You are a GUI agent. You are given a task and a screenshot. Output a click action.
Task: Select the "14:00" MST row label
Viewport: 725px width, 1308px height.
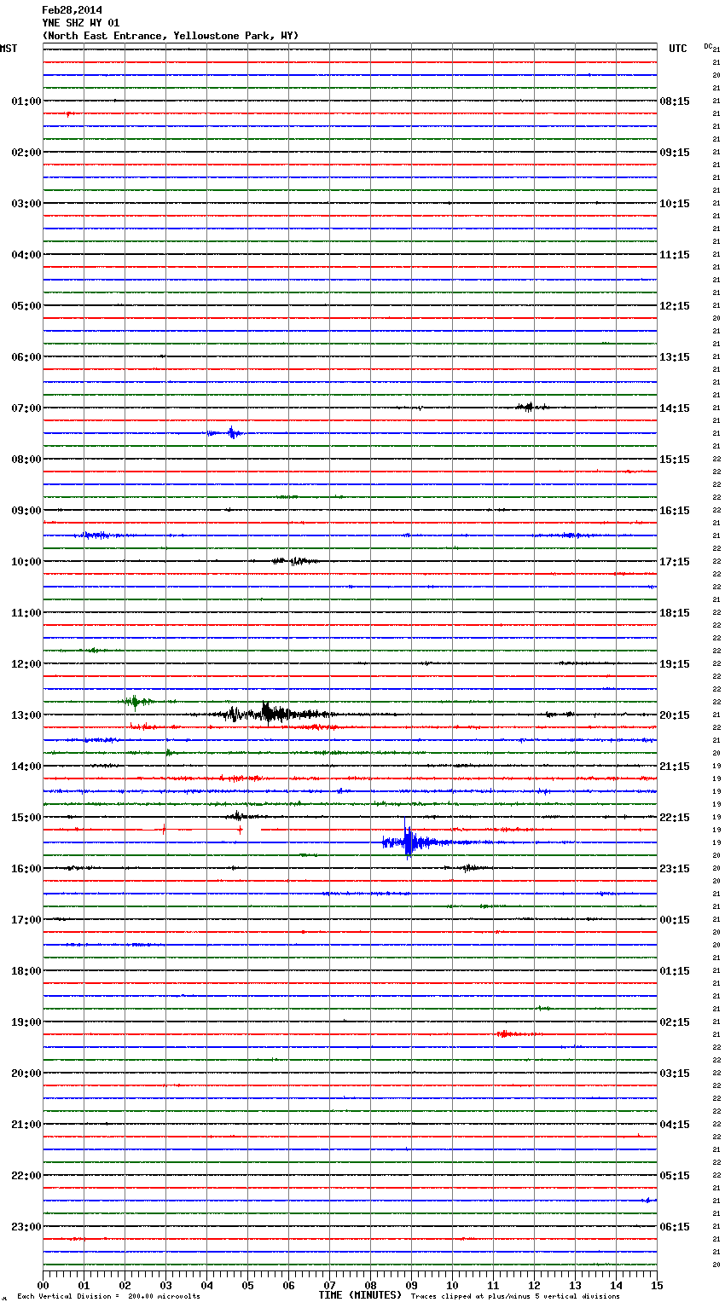pos(26,767)
